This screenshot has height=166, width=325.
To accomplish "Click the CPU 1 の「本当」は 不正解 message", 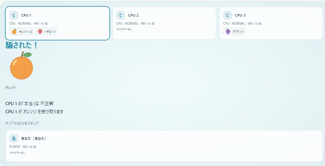I will point(30,103).
